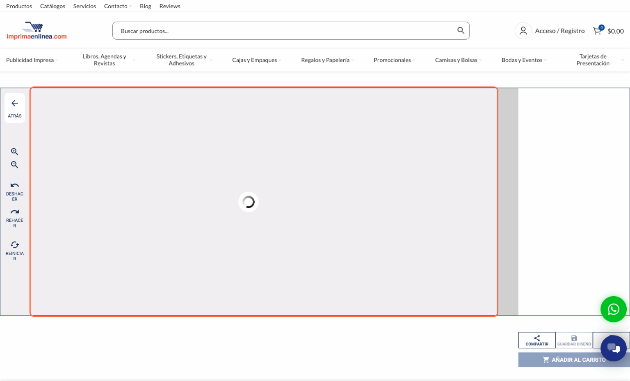Click the search magnifier icon
This screenshot has width=630, height=381.
tap(461, 31)
